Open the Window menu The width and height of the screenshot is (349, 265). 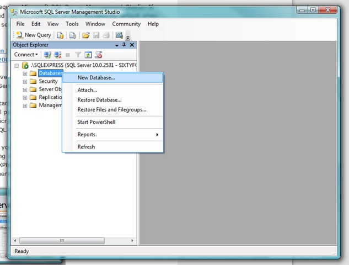pyautogui.click(x=95, y=24)
